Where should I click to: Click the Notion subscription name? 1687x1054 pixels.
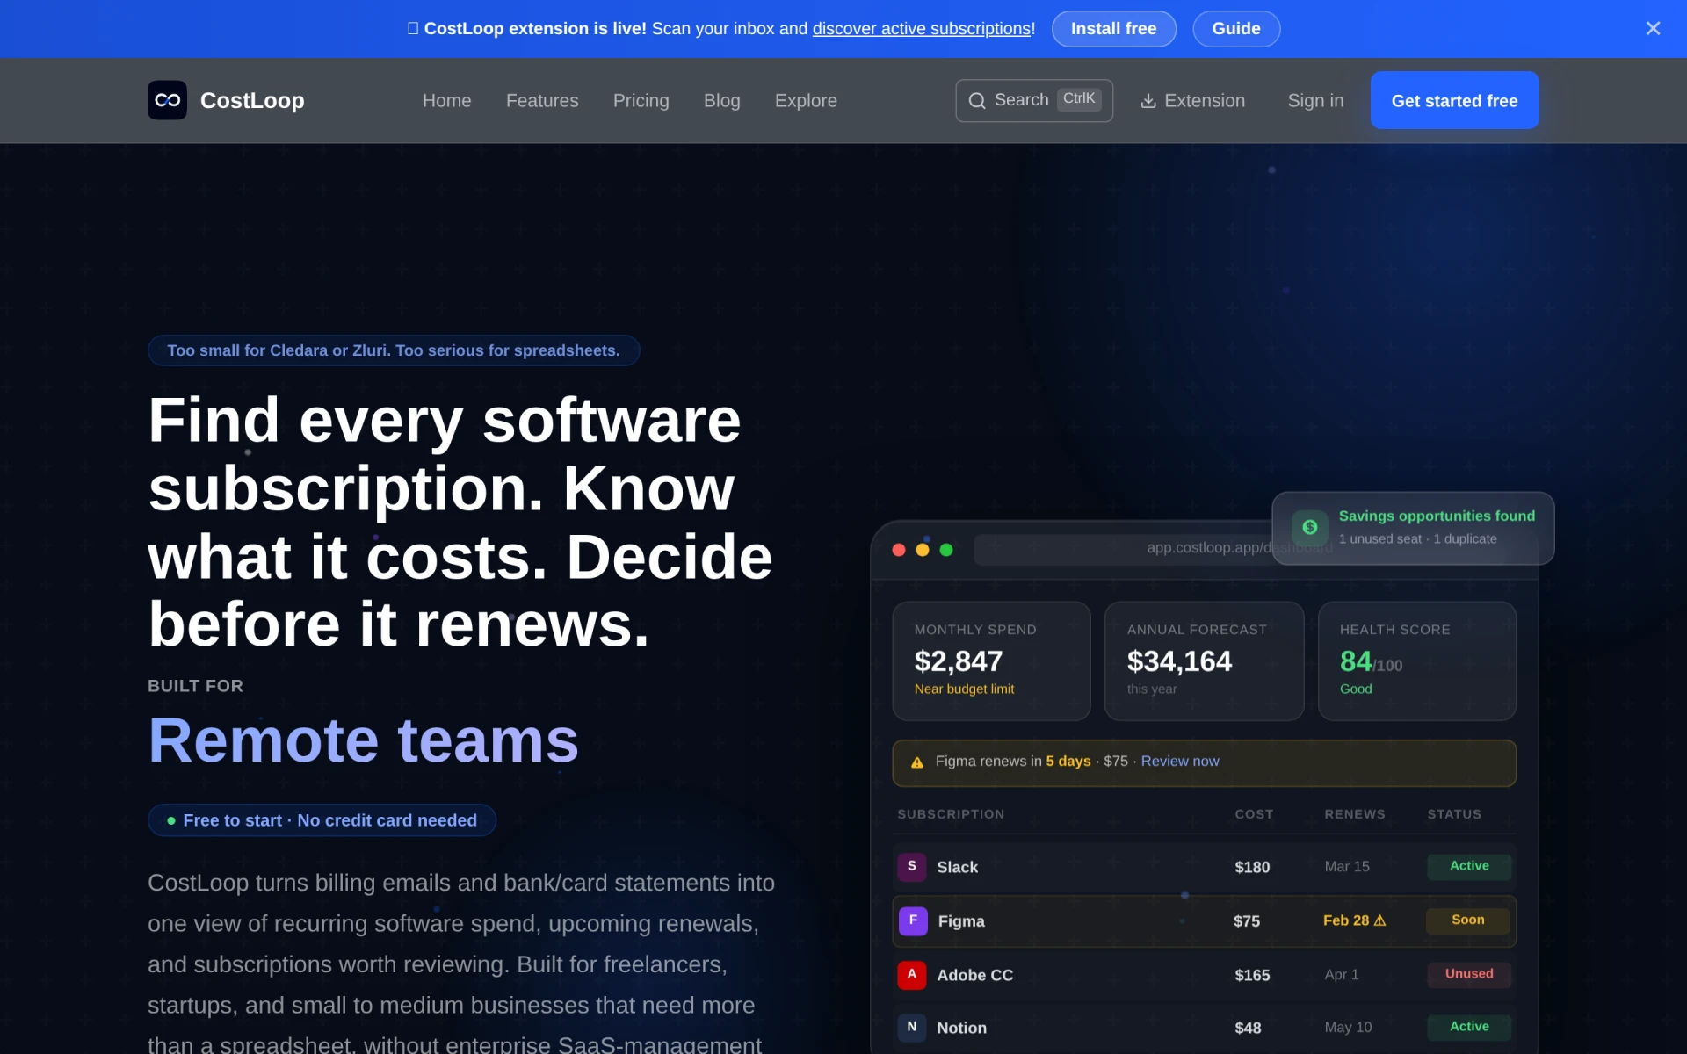(961, 1028)
